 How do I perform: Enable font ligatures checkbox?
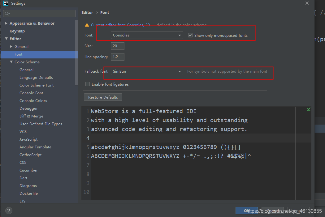click(88, 84)
